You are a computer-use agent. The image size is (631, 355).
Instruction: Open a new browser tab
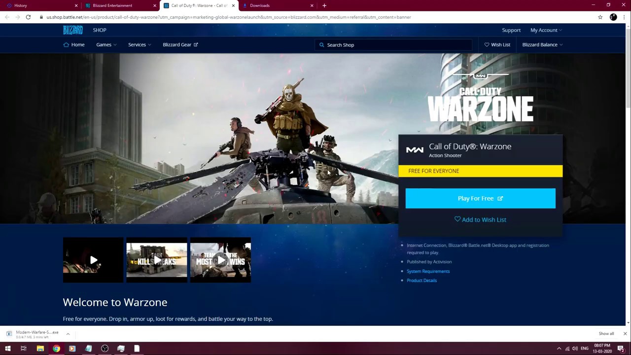point(324,5)
